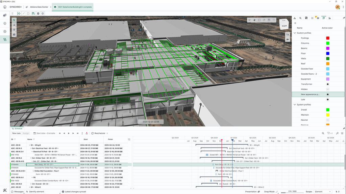Click the red Footings color swatch

click(x=327, y=38)
